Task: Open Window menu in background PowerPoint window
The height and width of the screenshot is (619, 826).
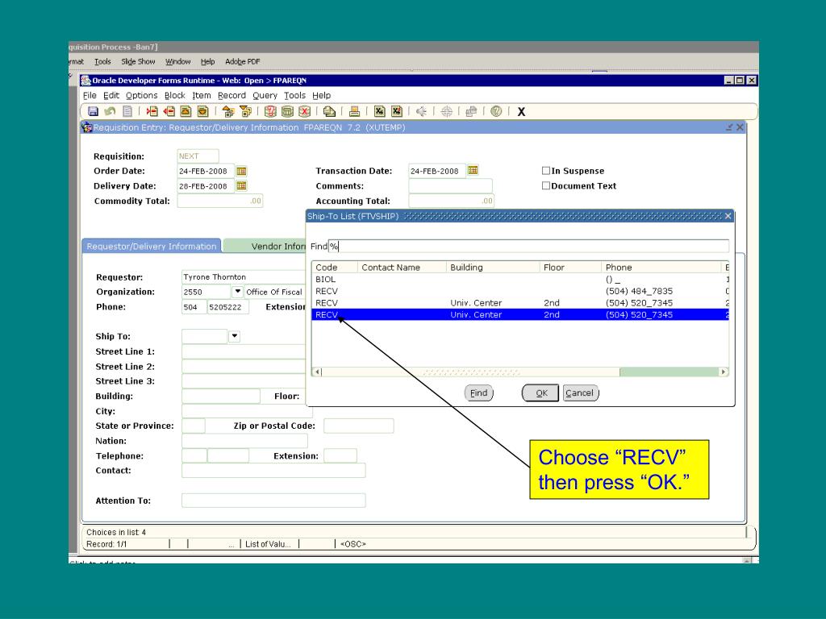Action: click(x=177, y=61)
